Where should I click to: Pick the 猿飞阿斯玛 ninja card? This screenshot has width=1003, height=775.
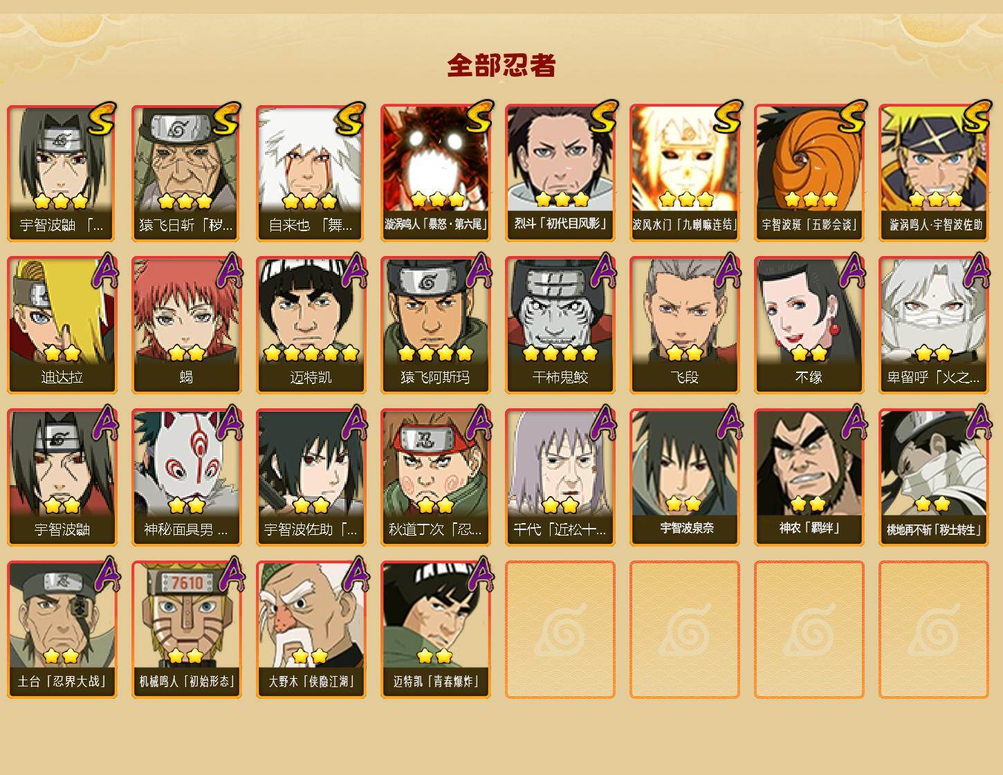point(436,325)
